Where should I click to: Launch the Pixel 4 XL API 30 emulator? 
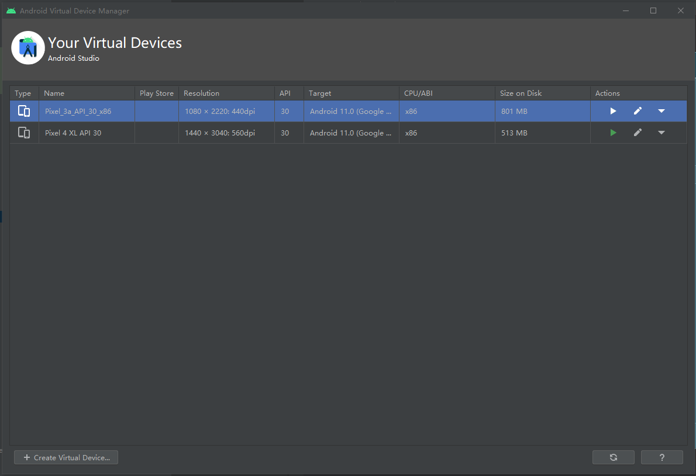point(612,133)
